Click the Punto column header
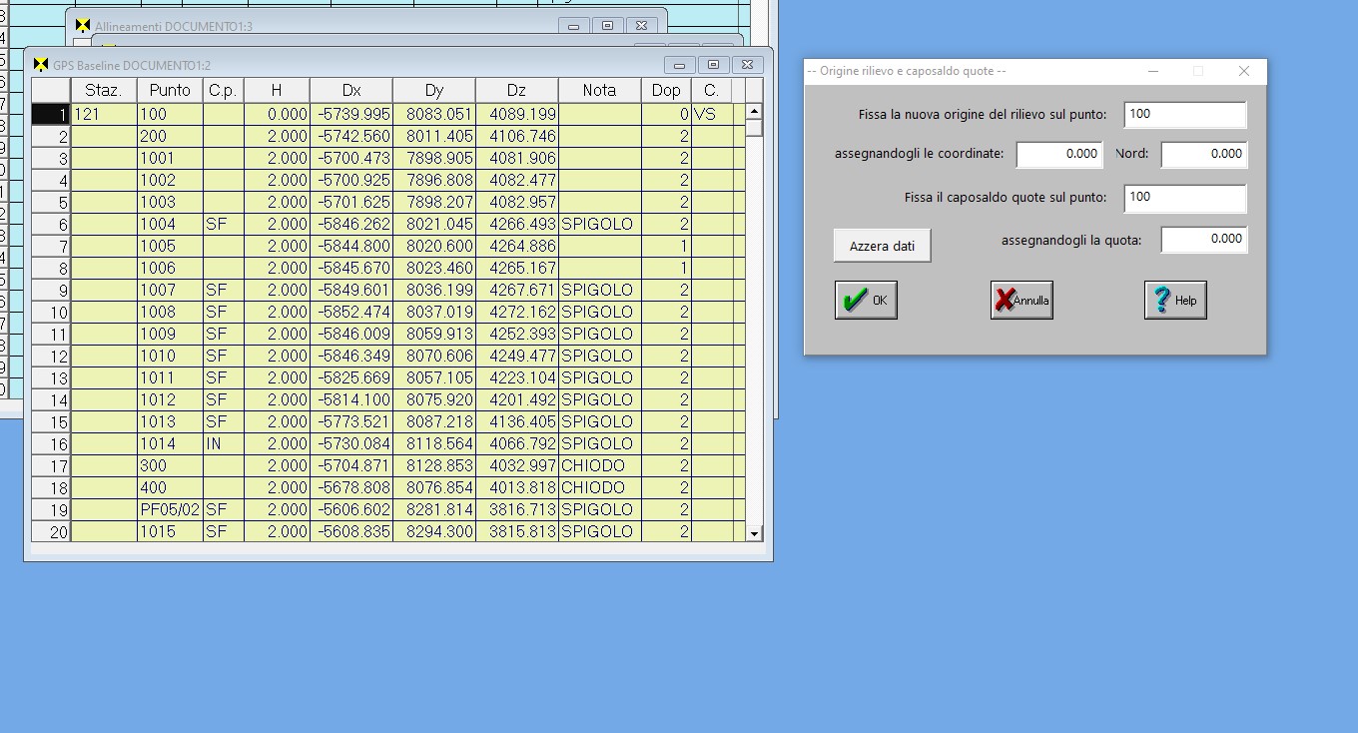This screenshot has width=1358, height=733. tap(170, 90)
